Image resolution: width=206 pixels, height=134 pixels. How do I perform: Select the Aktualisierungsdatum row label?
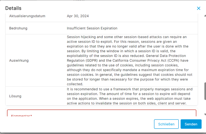point(27,16)
